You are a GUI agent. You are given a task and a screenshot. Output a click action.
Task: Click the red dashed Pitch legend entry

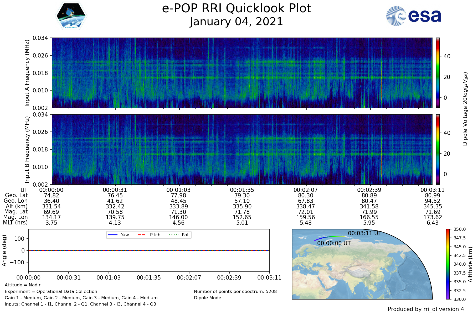149,235
